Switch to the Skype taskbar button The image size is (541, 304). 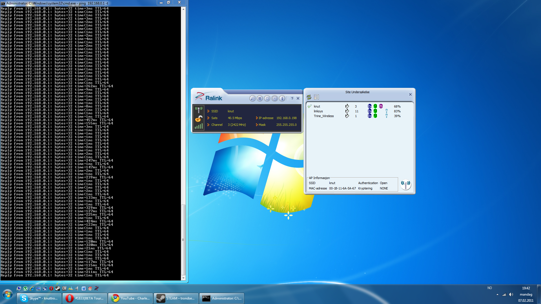(x=39, y=298)
